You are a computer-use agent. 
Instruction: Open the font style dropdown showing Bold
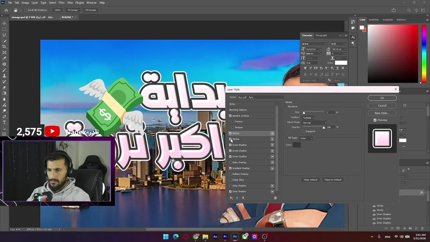(x=339, y=44)
